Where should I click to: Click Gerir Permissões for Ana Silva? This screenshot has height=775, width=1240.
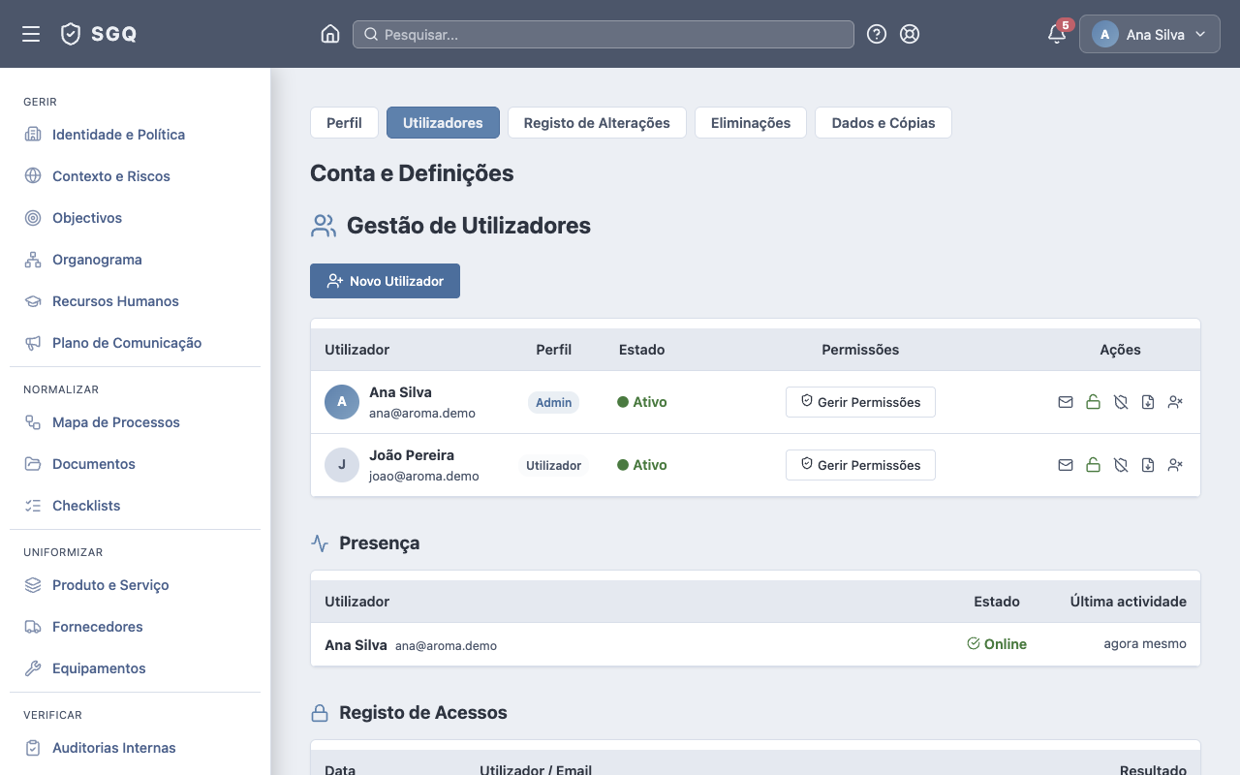860,402
